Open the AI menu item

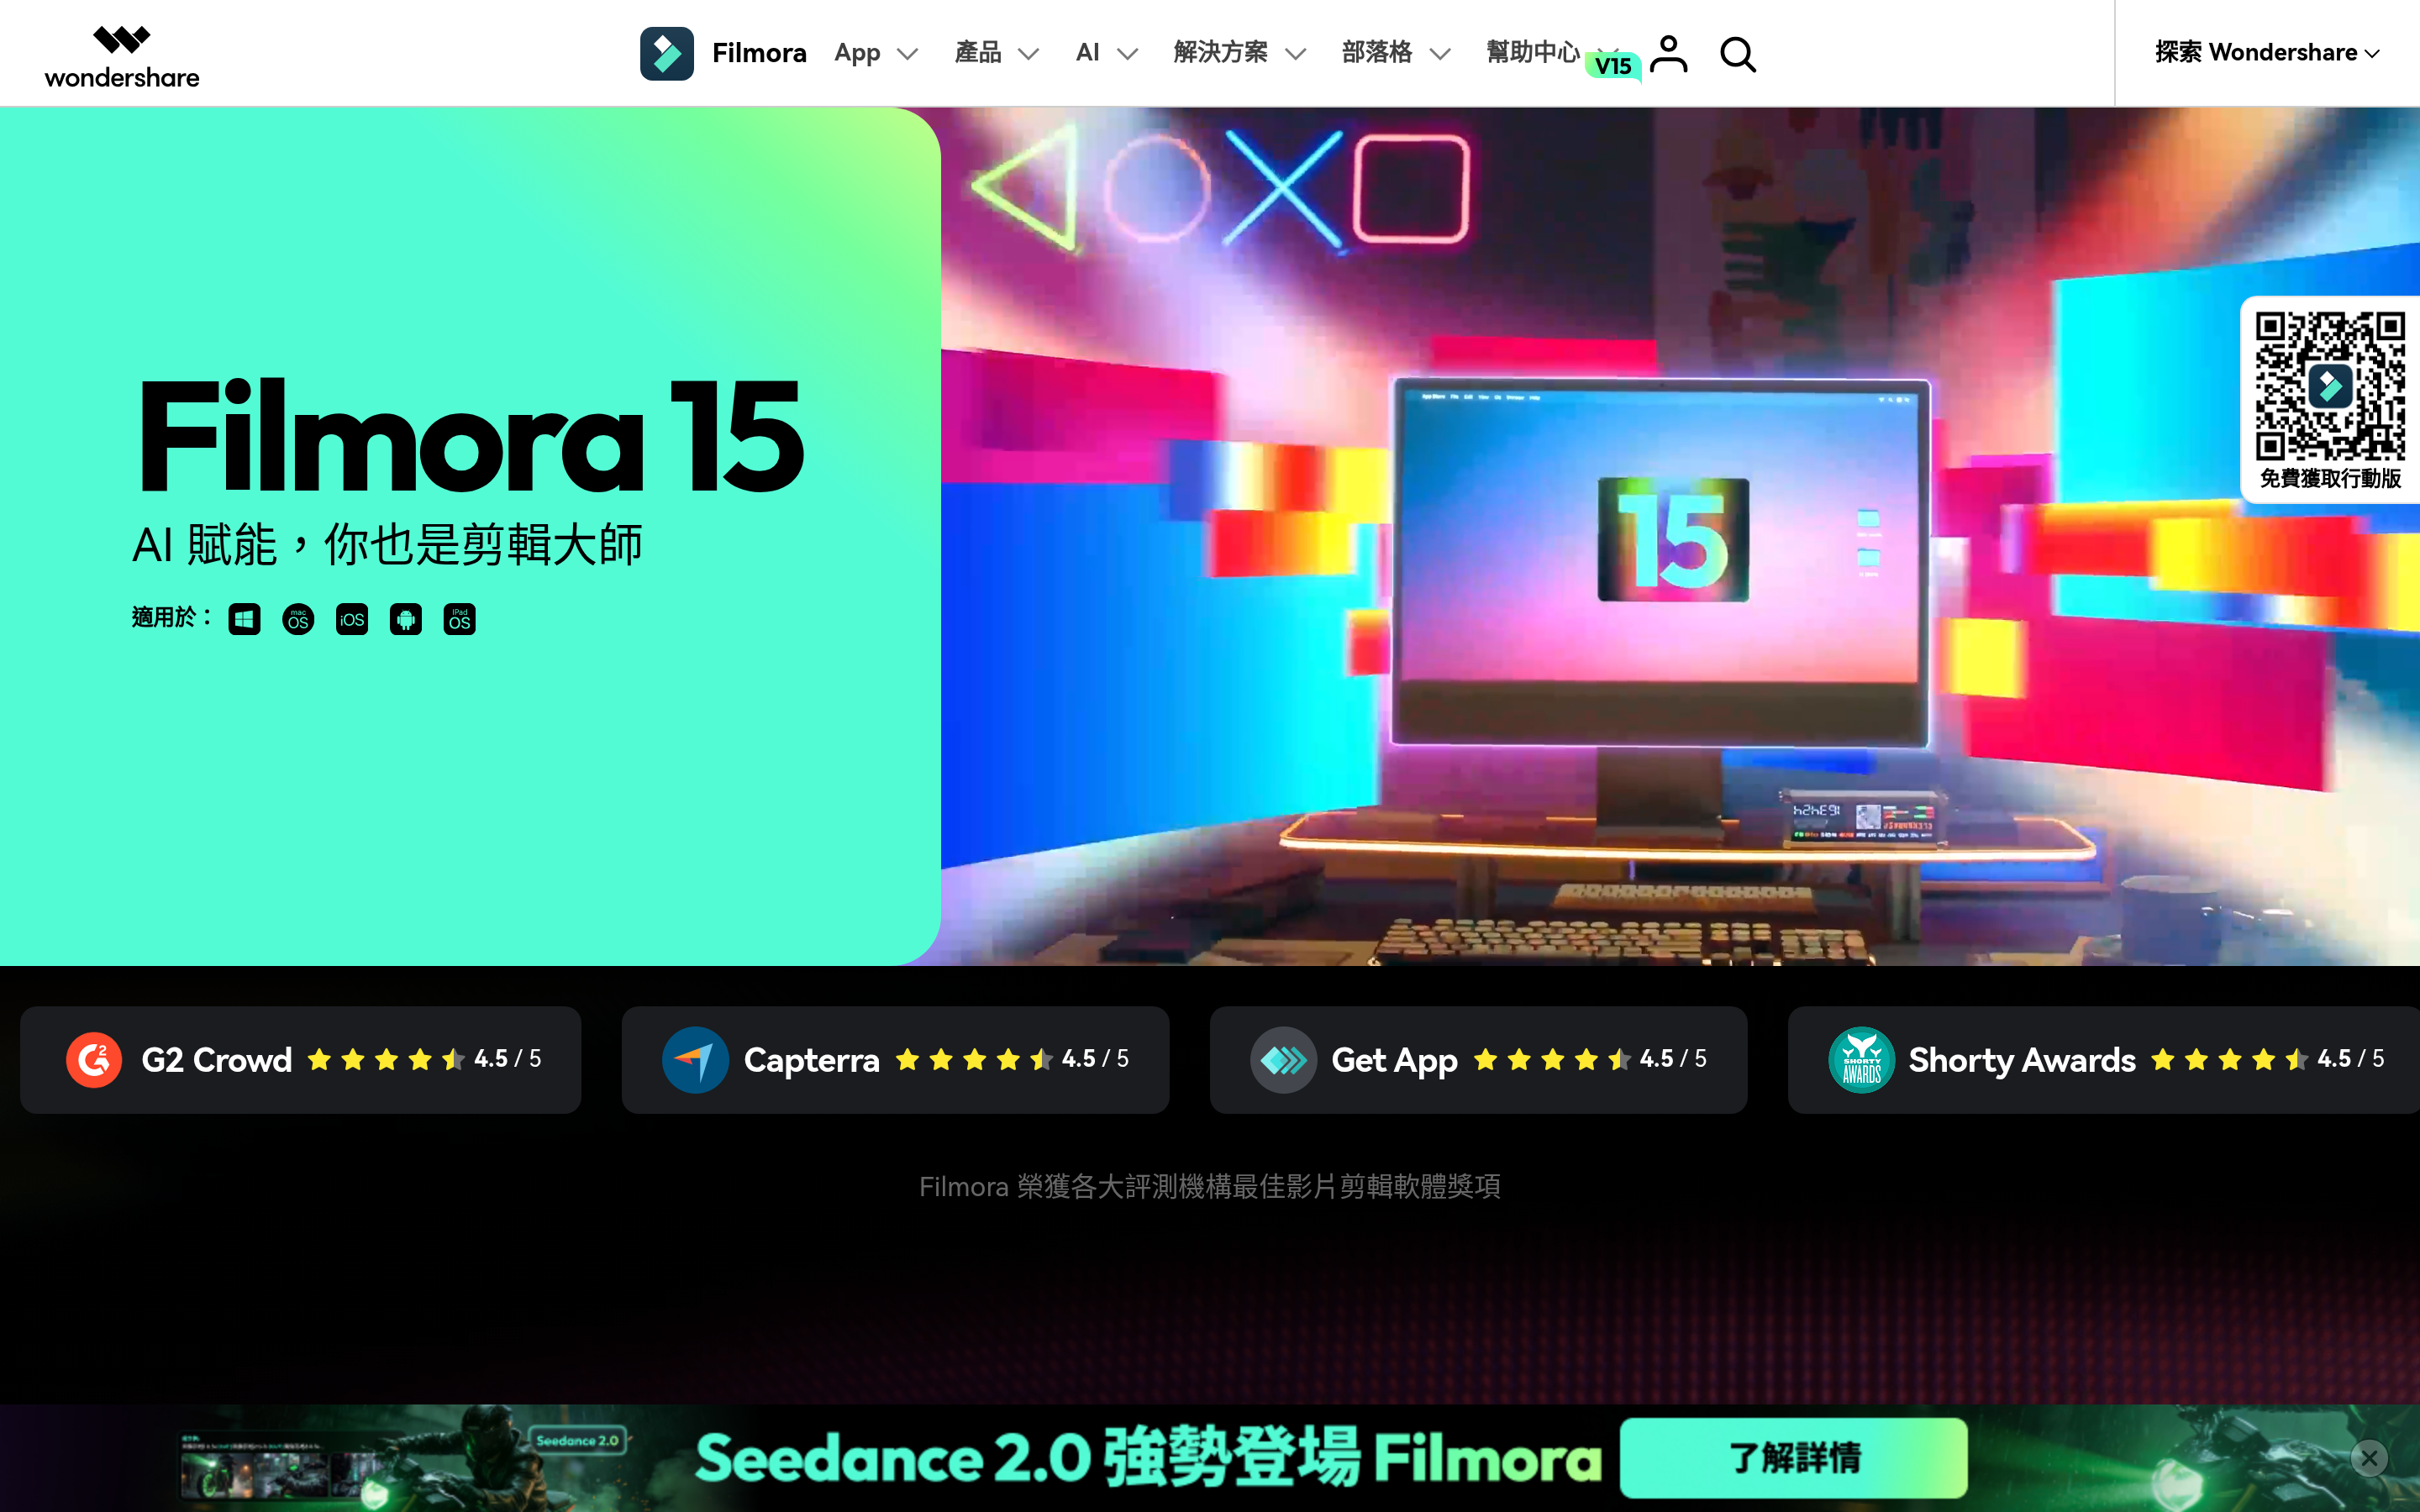point(1087,53)
